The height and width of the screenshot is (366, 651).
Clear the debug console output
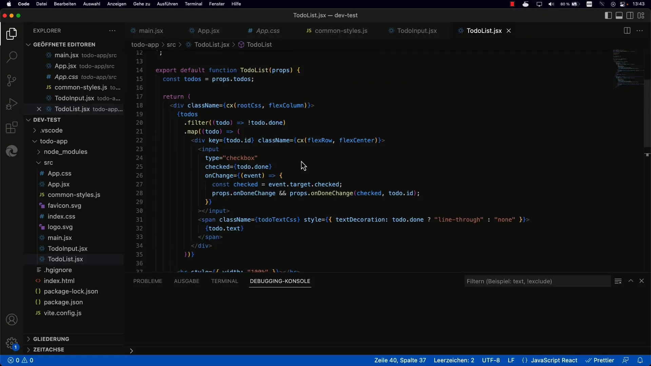coord(618,281)
